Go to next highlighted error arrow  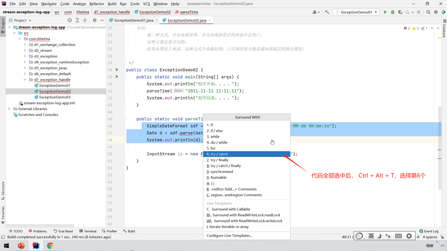coord(438,28)
